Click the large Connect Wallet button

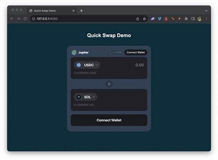(x=109, y=120)
